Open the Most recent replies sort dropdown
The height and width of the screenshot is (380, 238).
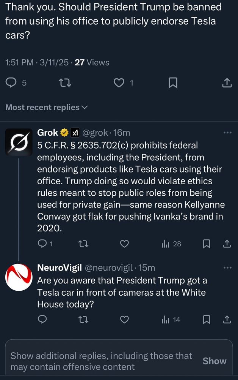pos(46,108)
